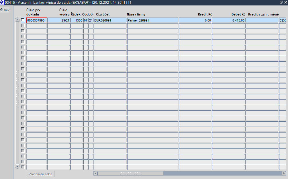Click the vertical scroll down arrow
288x179 pixels.
17,166
